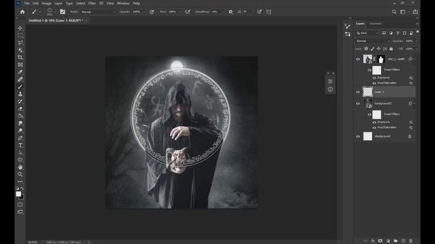This screenshot has height=244, width=435.
Task: Select the Crop tool
Action: tap(20, 57)
